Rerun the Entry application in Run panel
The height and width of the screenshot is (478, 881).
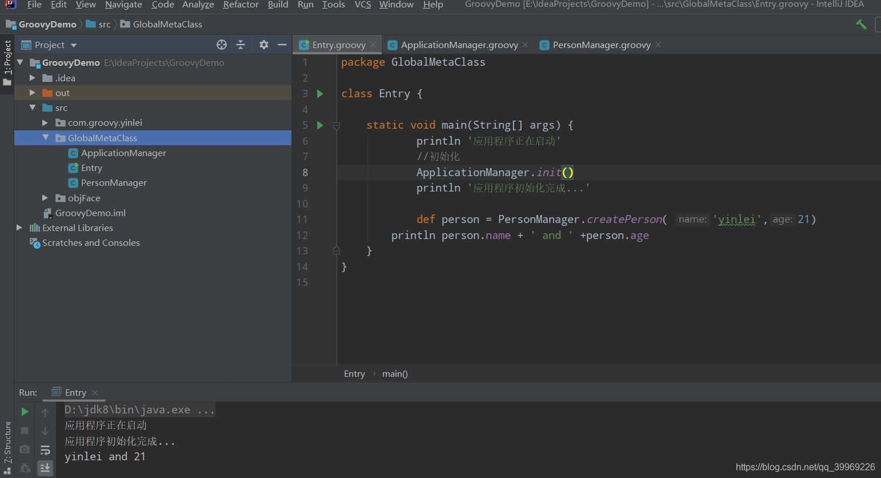coord(24,412)
